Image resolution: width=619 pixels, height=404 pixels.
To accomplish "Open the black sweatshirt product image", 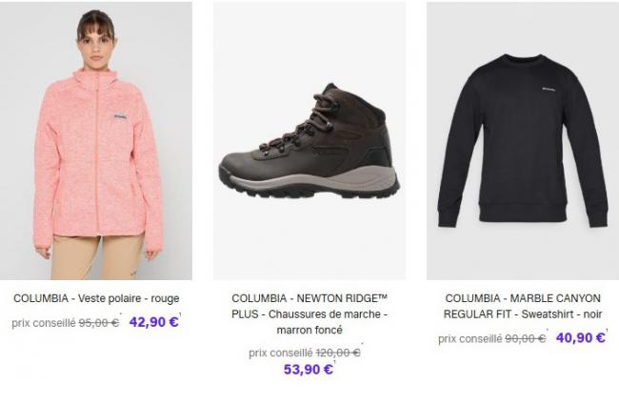I will (523, 141).
